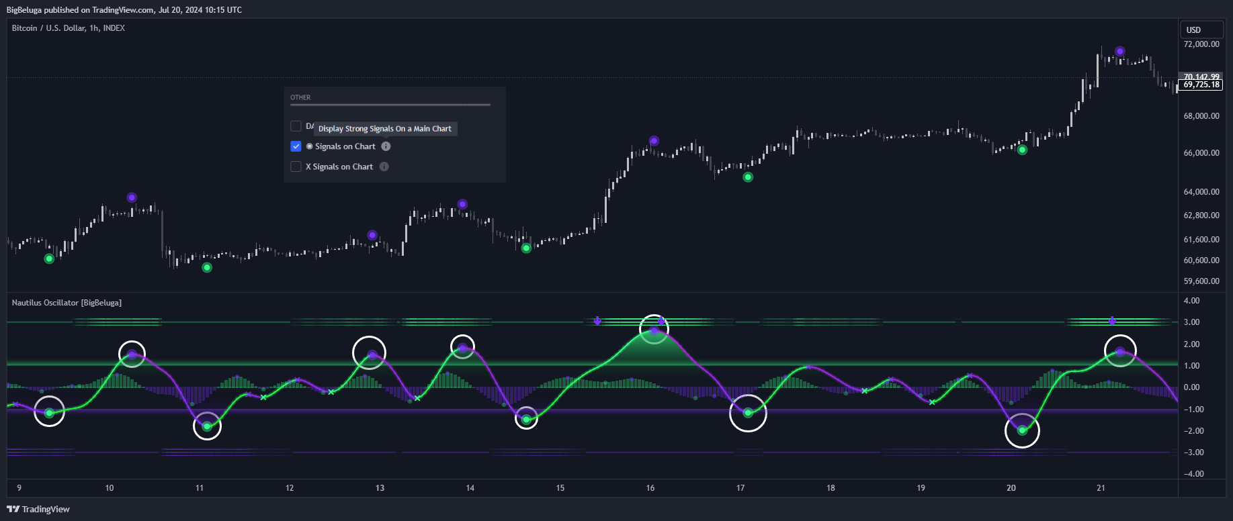1233x521 pixels.
Task: Click the 68,000.00 price axis label
Action: click(1201, 116)
